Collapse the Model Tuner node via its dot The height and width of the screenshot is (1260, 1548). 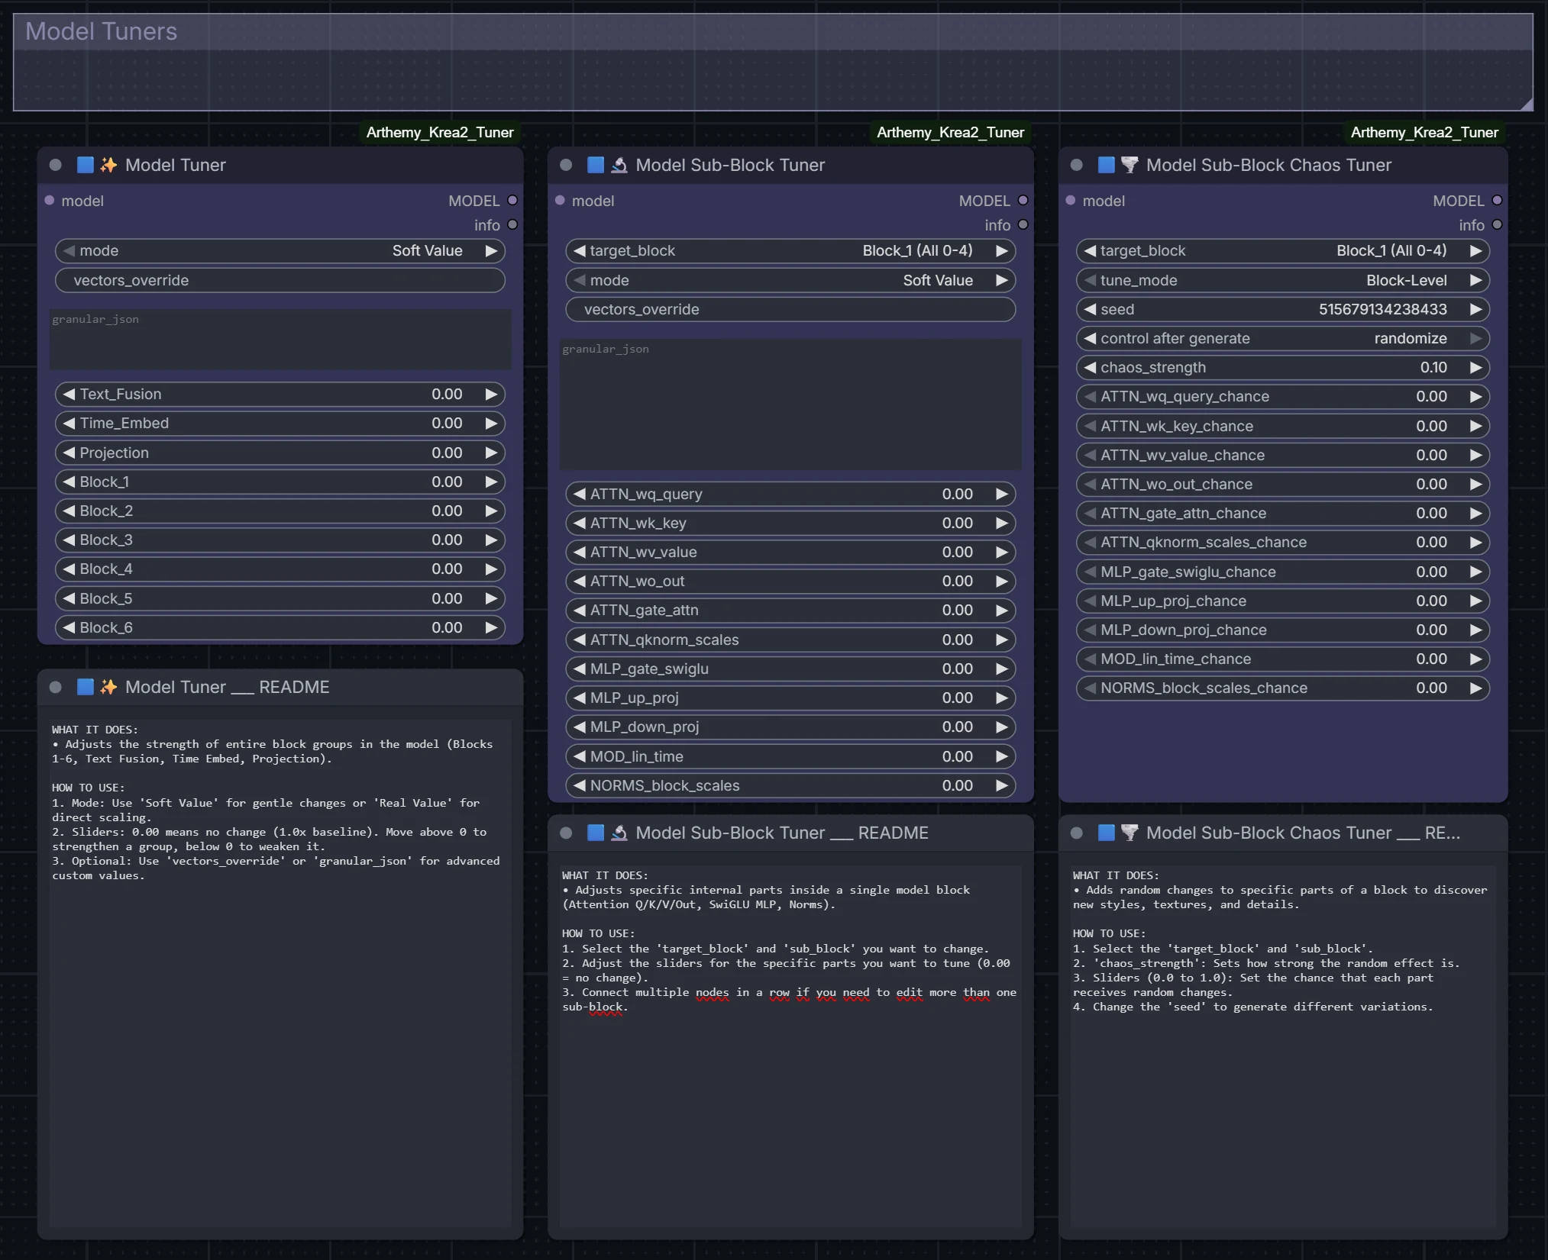[x=55, y=165]
